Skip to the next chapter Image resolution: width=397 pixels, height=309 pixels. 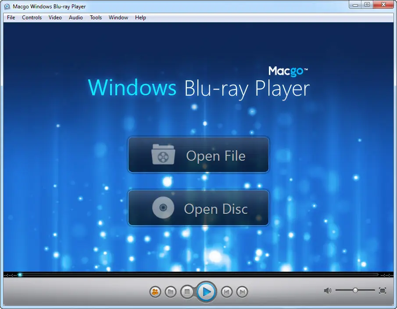coord(242,292)
